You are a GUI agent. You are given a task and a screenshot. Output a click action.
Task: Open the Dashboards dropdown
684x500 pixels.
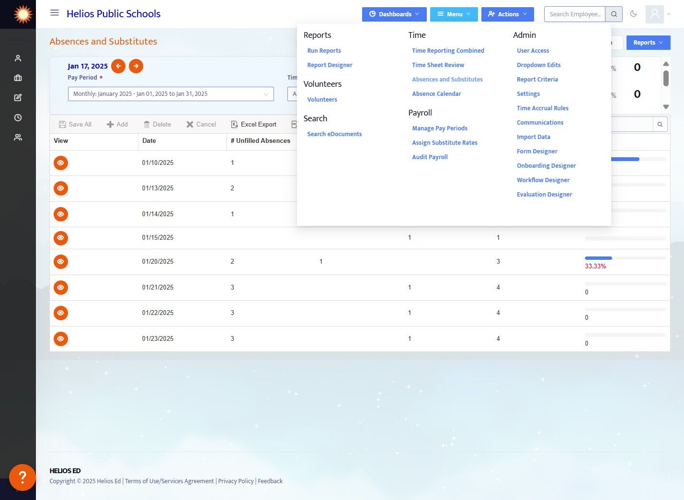click(x=394, y=14)
